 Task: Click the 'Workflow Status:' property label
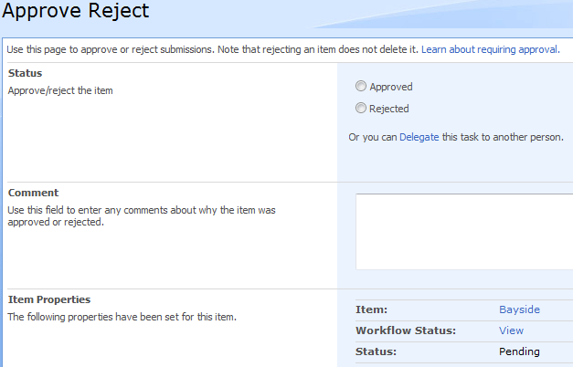(x=405, y=330)
